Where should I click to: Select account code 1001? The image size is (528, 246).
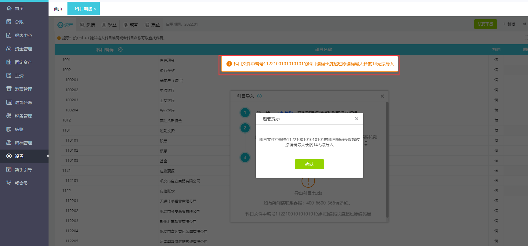[67, 60]
